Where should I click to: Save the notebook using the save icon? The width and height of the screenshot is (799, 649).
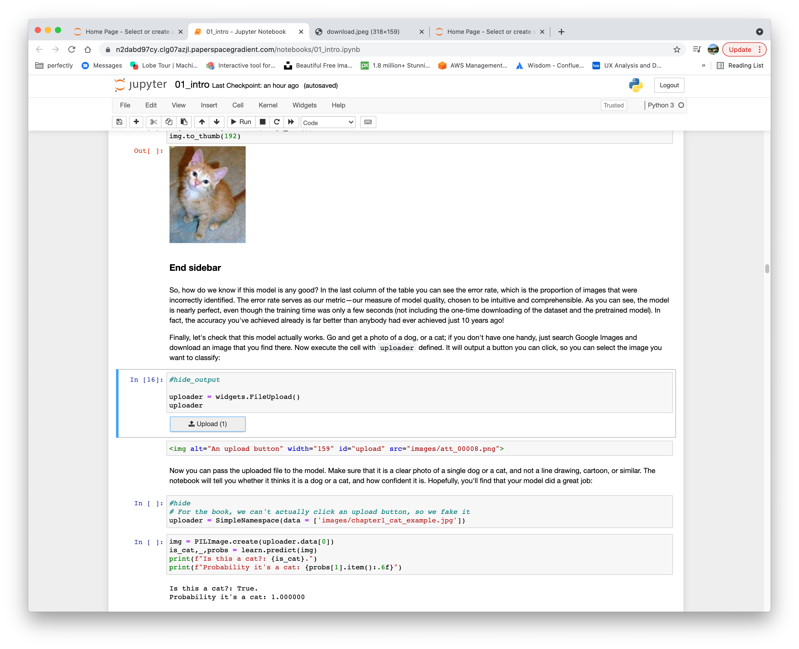119,122
